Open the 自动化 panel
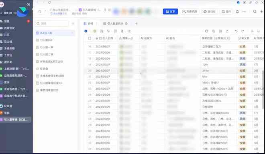Image resolution: width=265 pixels, height=154 pixels. (210, 12)
